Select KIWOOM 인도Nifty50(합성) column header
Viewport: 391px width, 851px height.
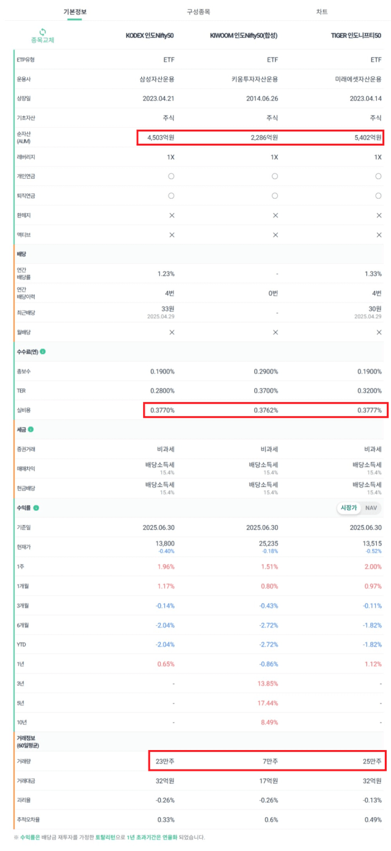(244, 36)
